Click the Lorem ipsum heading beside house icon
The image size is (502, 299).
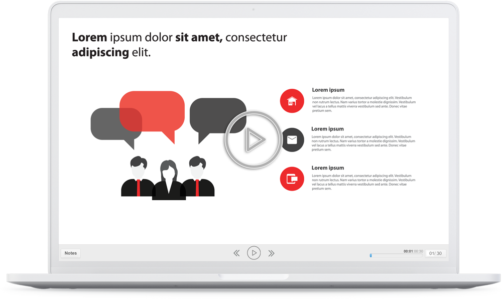tap(328, 90)
